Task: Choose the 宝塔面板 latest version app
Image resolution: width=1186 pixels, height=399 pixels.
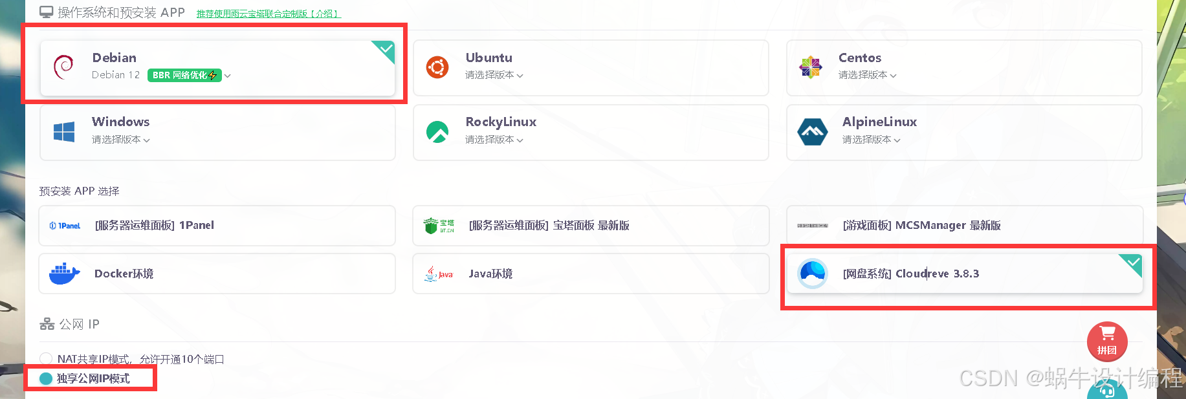Action: pyautogui.click(x=591, y=226)
